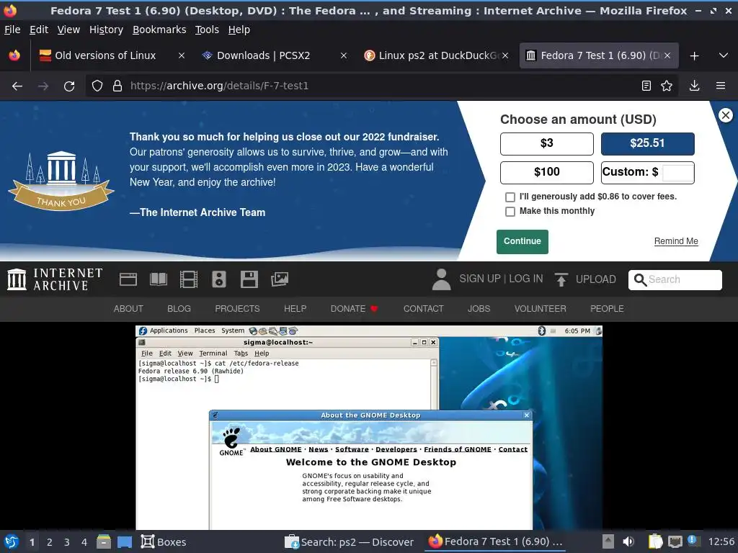Image resolution: width=738 pixels, height=553 pixels.
Task: Open the Firefox hamburger application menu
Action: 721,86
